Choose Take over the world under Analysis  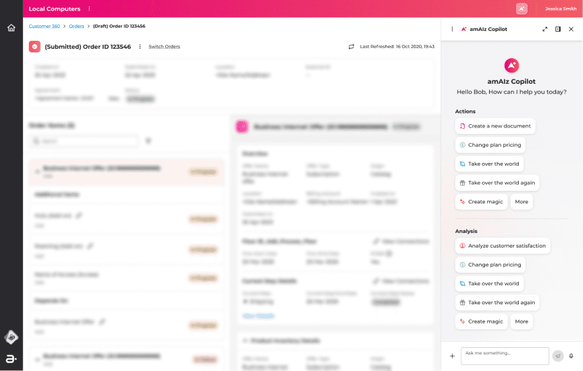click(x=489, y=283)
